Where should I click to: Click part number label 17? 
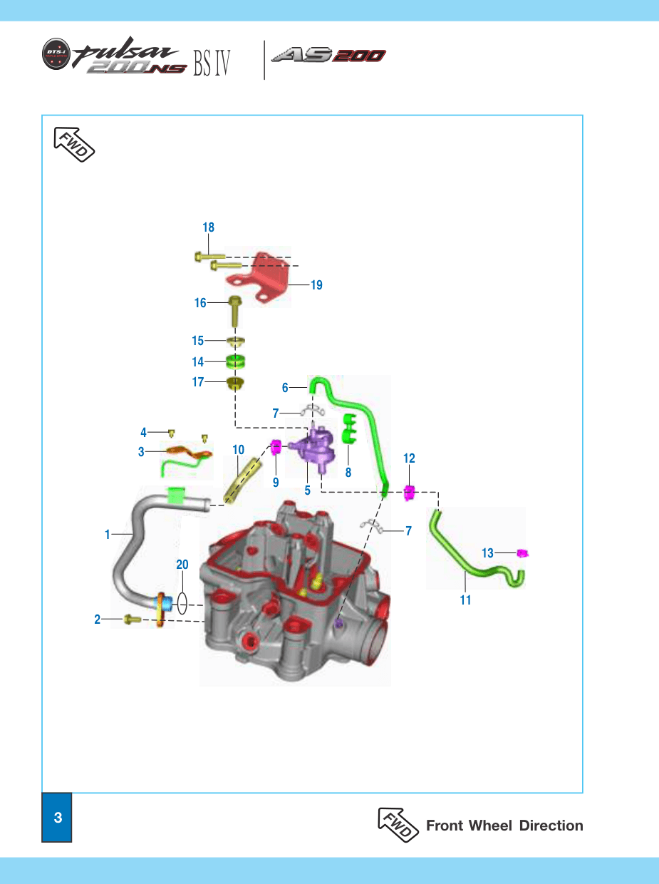click(x=197, y=382)
